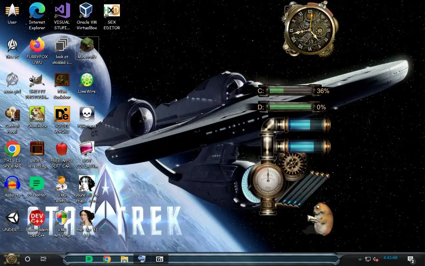The height and width of the screenshot is (266, 425).
Task: Select the ChomikBox desktop icon
Action: point(37,118)
